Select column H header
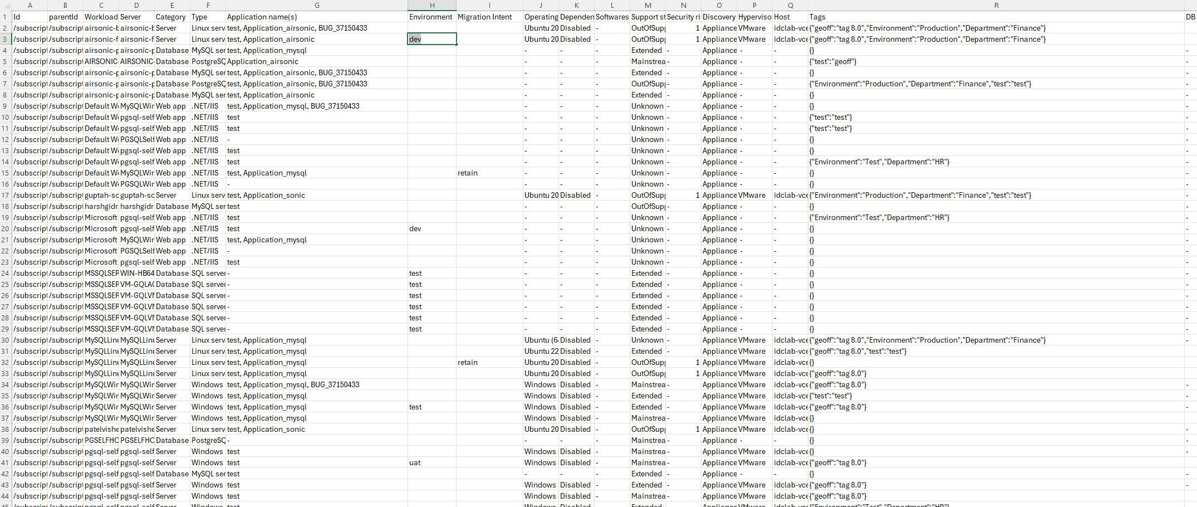This screenshot has width=1197, height=507. [x=432, y=5]
